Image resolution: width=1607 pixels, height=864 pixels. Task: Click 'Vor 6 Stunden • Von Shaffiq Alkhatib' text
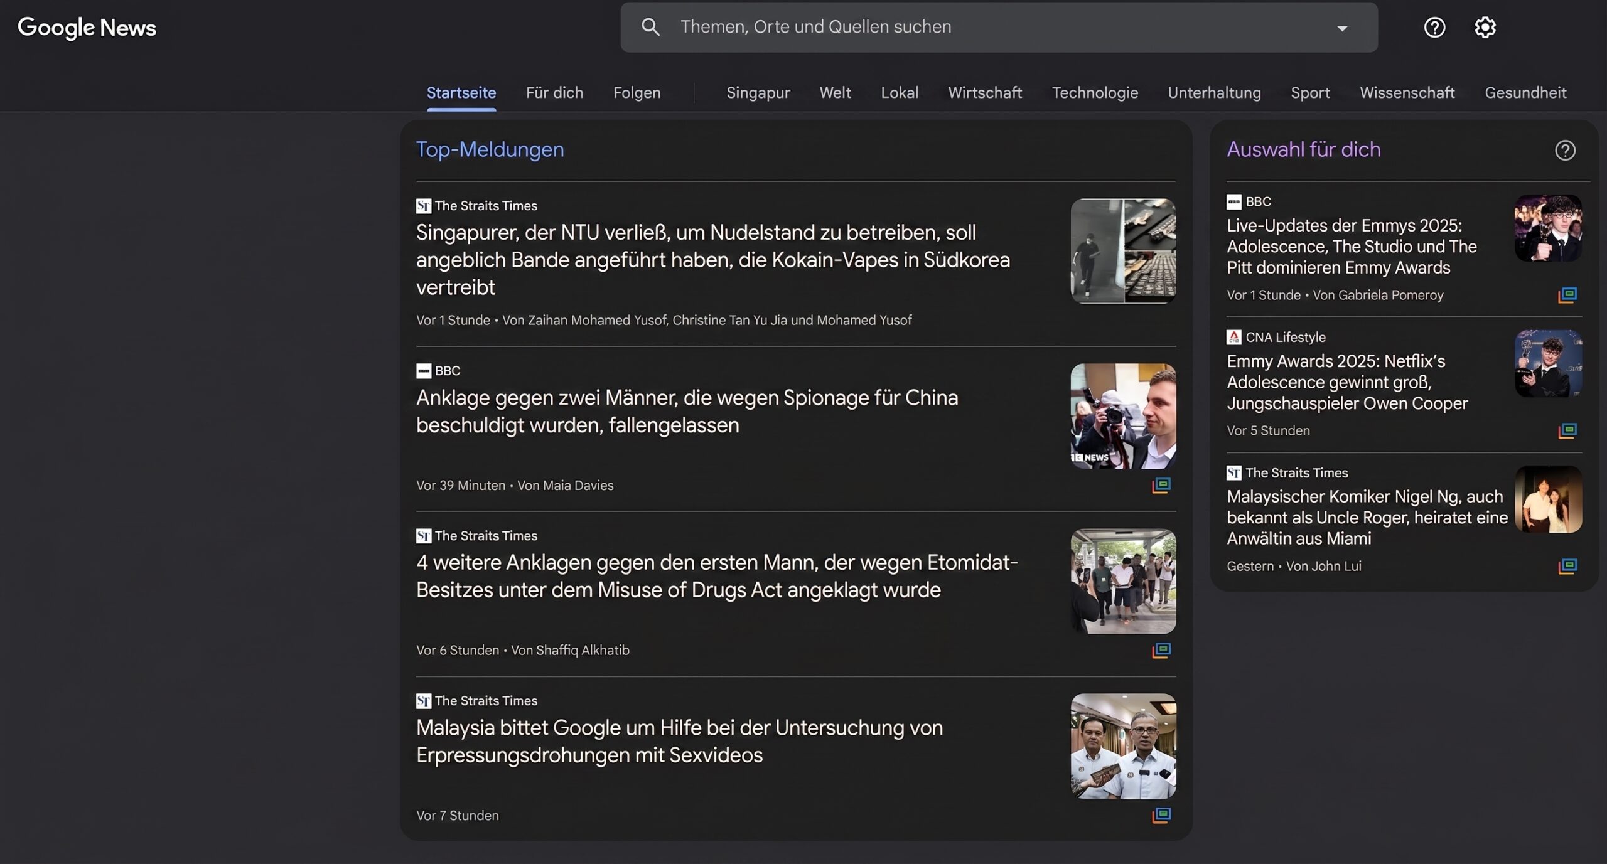(x=523, y=651)
